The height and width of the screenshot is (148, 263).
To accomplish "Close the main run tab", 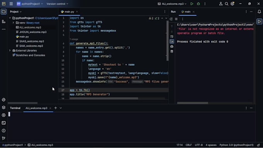I will tap(193, 12).
